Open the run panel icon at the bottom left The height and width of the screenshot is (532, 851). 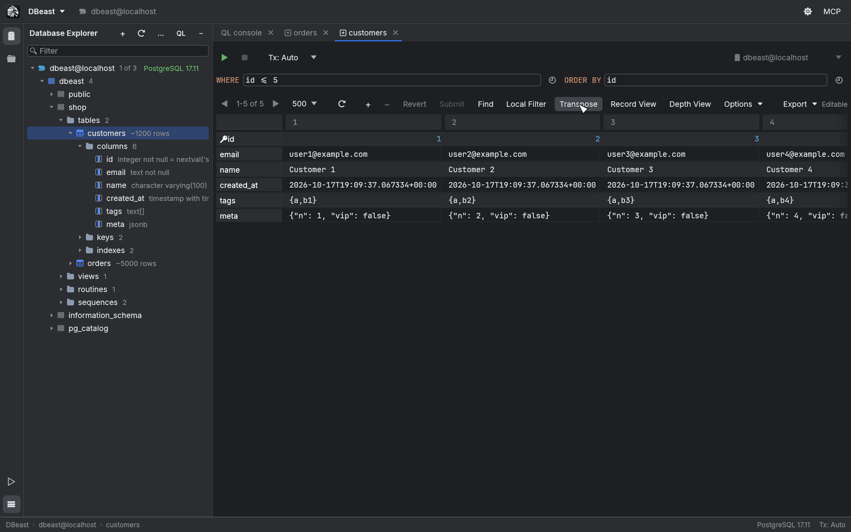tap(11, 482)
